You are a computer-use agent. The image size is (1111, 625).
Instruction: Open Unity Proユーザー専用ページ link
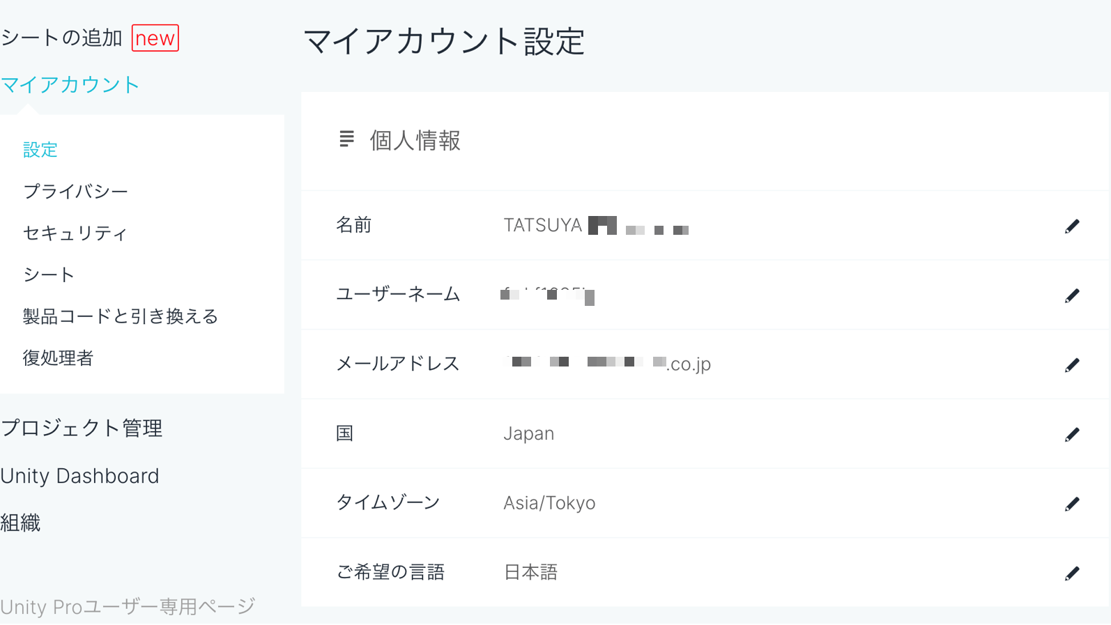pos(128,607)
